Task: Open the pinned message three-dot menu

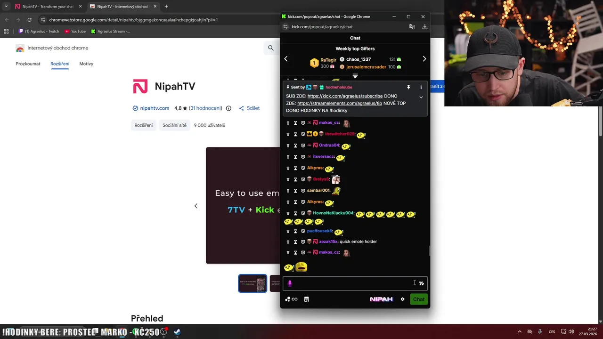Action: point(421,87)
